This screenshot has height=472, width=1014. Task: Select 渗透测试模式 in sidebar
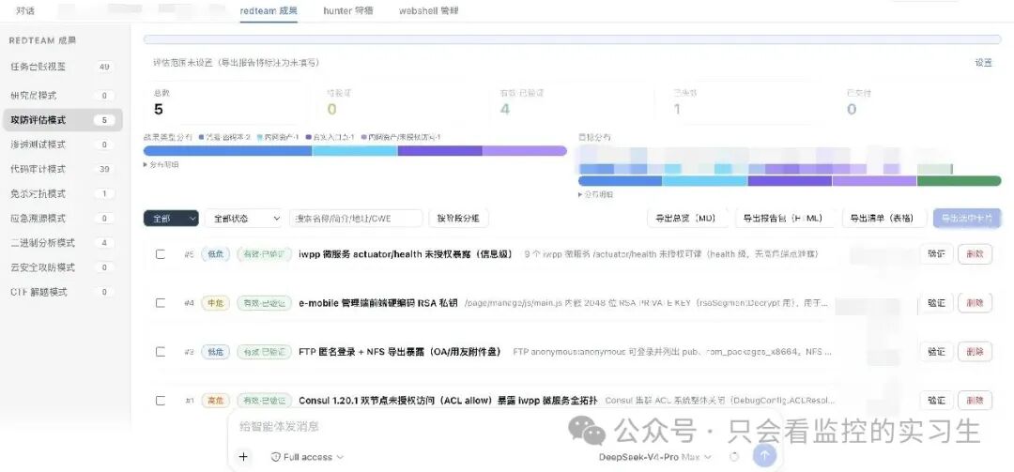(x=62, y=145)
